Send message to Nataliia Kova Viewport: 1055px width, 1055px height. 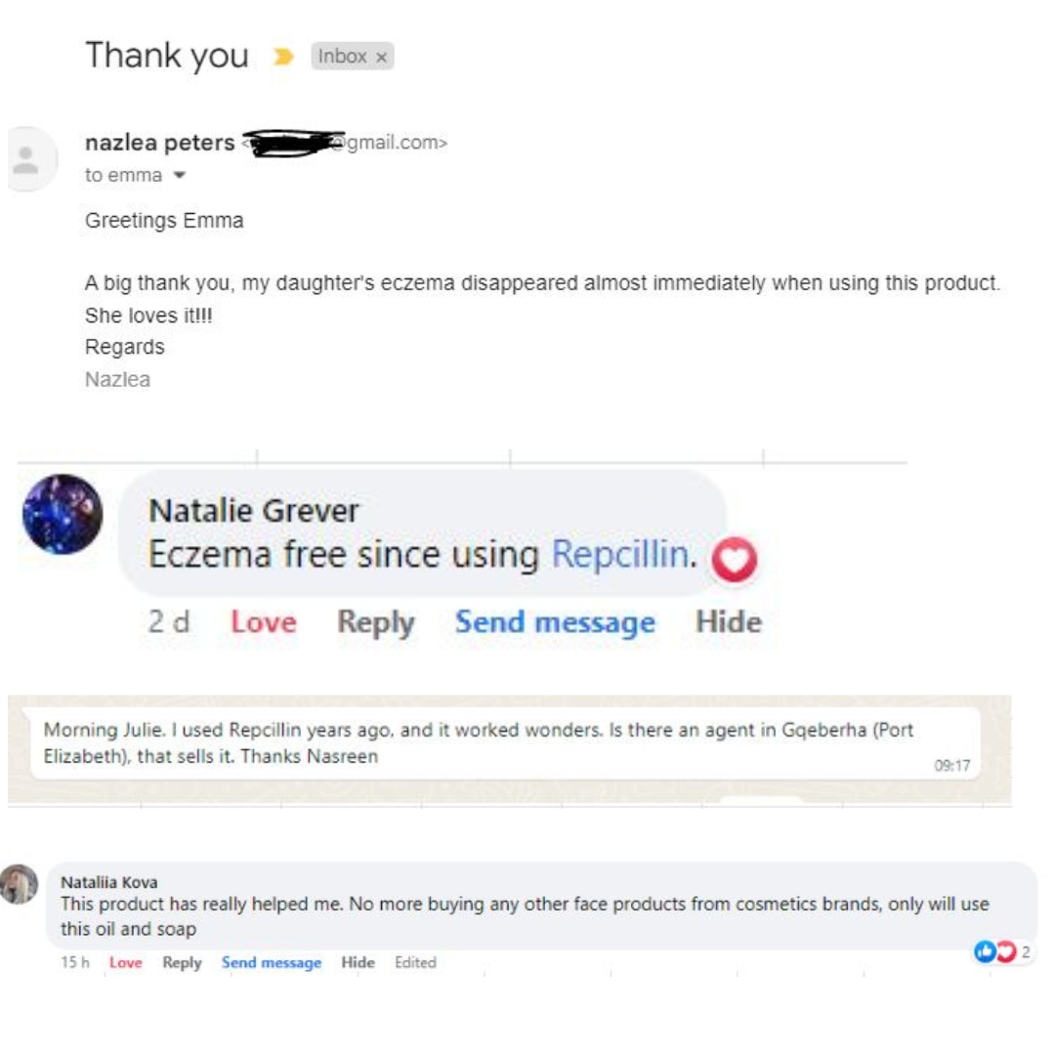coord(271,962)
